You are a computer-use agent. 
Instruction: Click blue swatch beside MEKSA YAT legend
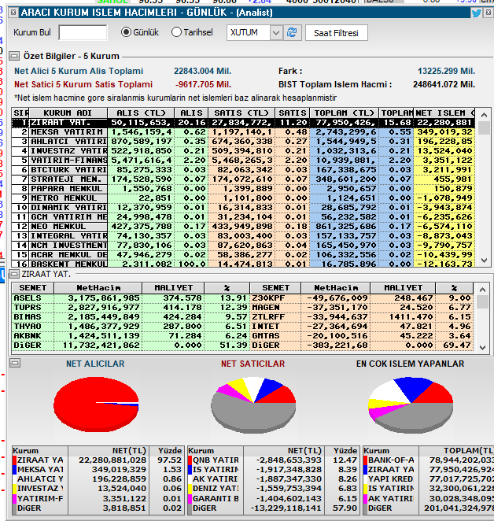tap(14, 470)
